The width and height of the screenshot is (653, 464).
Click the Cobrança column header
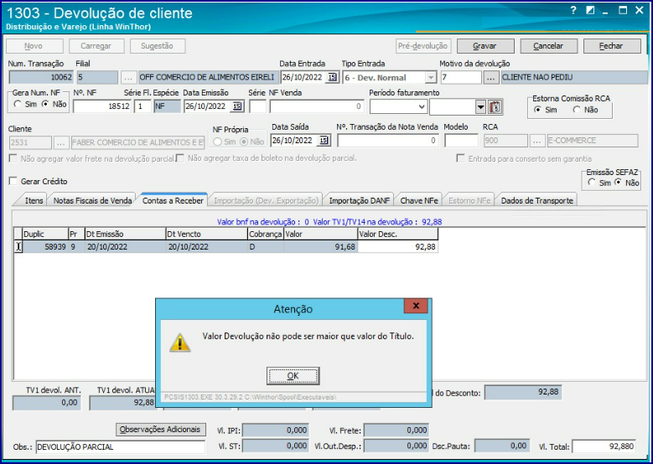[266, 234]
